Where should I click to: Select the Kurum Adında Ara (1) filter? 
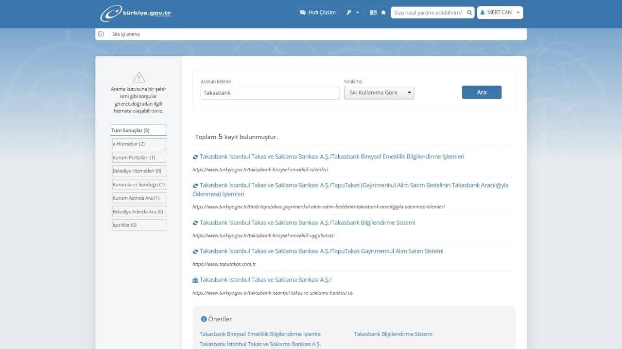coord(139,198)
